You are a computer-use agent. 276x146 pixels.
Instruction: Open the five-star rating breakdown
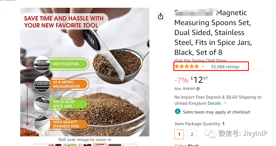[x=187, y=66]
